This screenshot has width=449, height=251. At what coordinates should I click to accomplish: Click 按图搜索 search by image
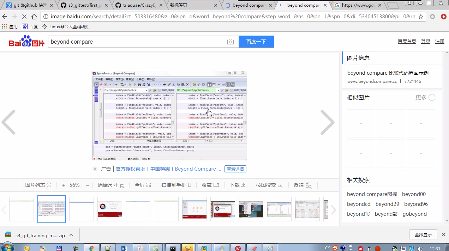point(269,185)
